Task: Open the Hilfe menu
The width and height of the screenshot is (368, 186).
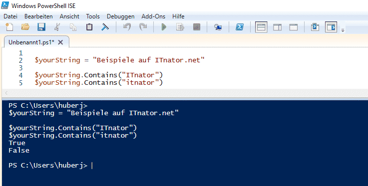Action: coord(178,16)
